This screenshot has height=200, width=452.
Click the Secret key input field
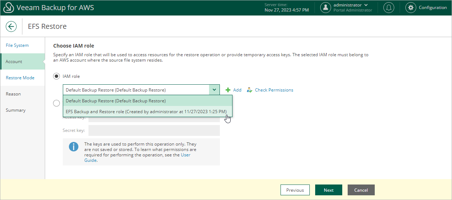click(154, 130)
